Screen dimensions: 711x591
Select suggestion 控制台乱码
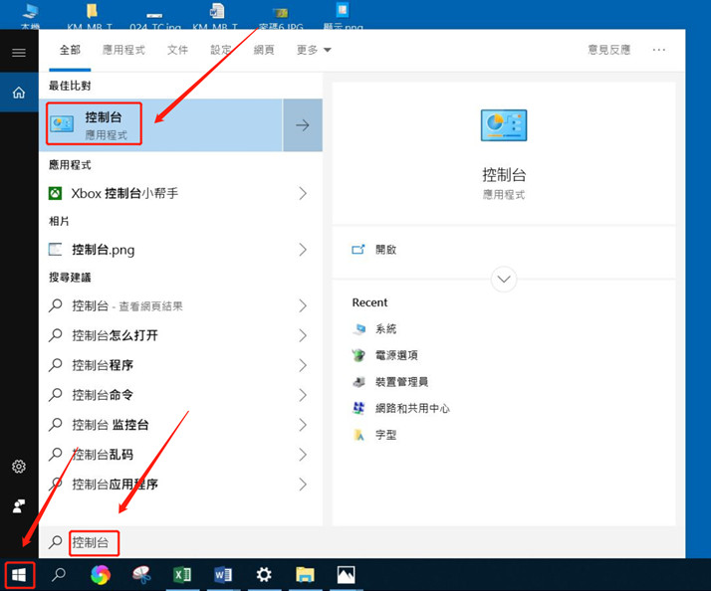coord(103,455)
